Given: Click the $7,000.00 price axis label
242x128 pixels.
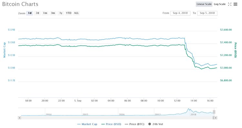Looking at the screenshot, I should (226, 68).
